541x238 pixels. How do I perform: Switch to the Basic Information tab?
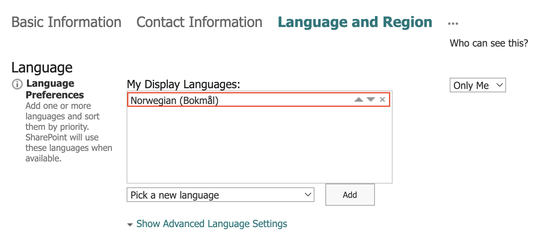tap(66, 22)
